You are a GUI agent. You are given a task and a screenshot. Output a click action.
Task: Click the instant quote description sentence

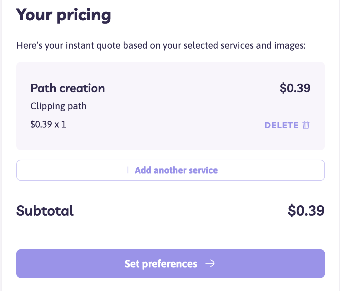(x=161, y=46)
